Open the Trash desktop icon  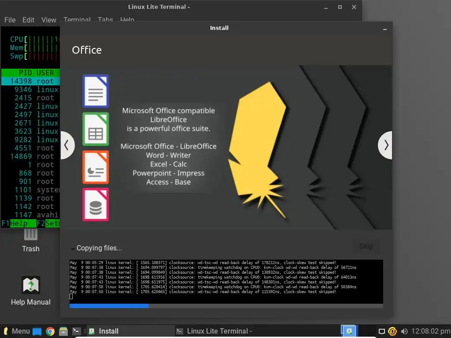click(31, 241)
